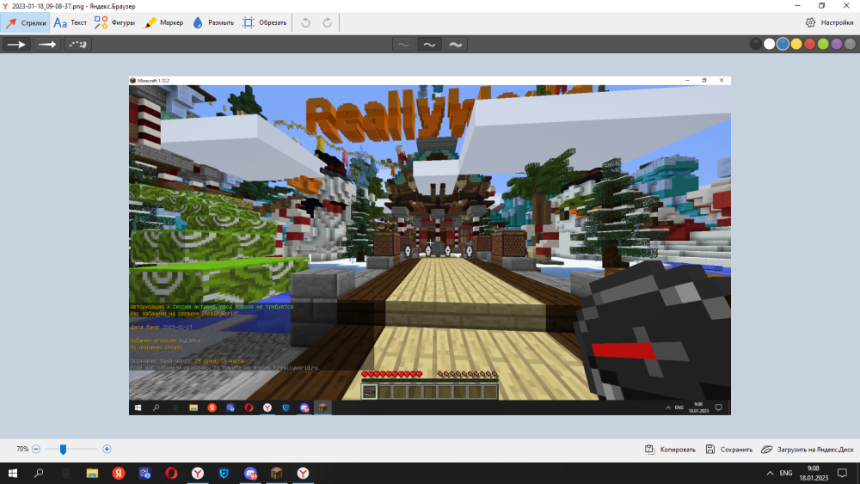Click Загрузить на Яндекс.Диск upload button
Viewport: 860px width, 484px height.
808,450
